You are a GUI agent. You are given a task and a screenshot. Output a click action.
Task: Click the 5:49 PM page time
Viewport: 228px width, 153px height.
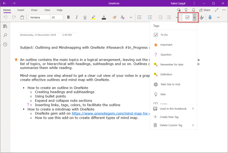click(67, 35)
